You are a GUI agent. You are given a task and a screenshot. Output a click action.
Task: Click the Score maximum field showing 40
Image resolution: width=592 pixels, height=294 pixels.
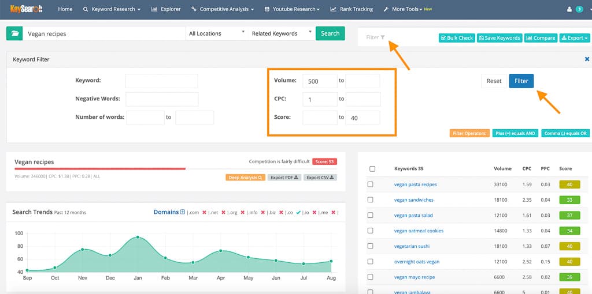(x=362, y=118)
